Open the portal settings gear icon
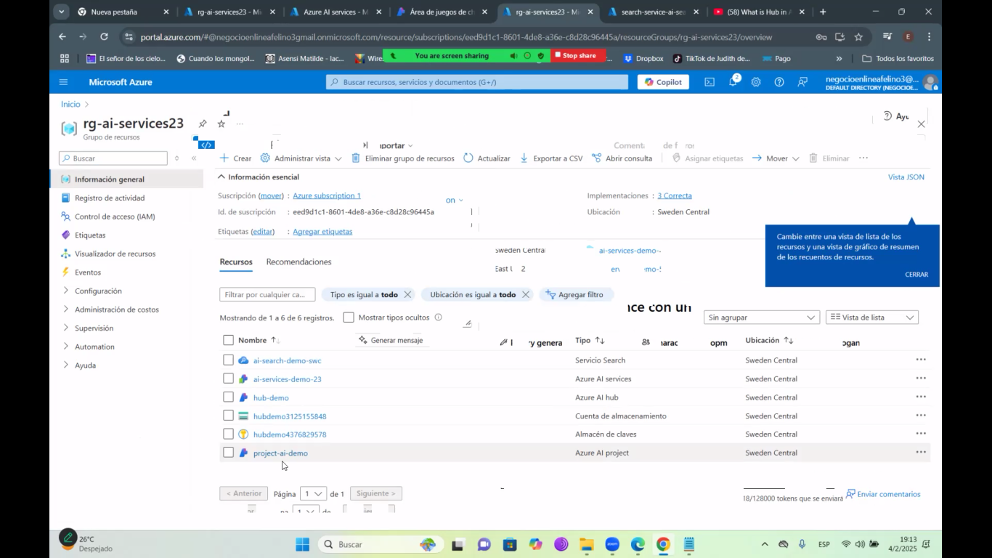 [756, 82]
